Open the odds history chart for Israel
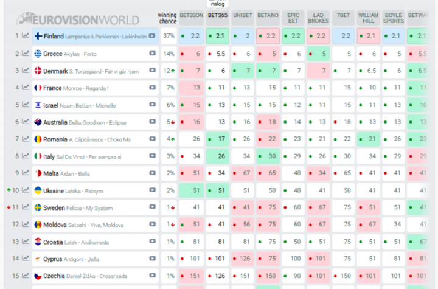The image size is (438, 289). 26,105
